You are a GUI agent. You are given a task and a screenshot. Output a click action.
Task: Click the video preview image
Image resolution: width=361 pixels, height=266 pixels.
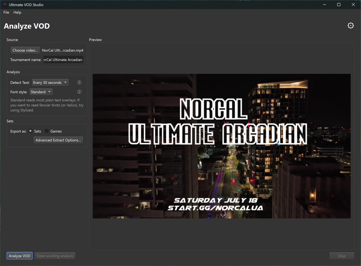(x=222, y=146)
